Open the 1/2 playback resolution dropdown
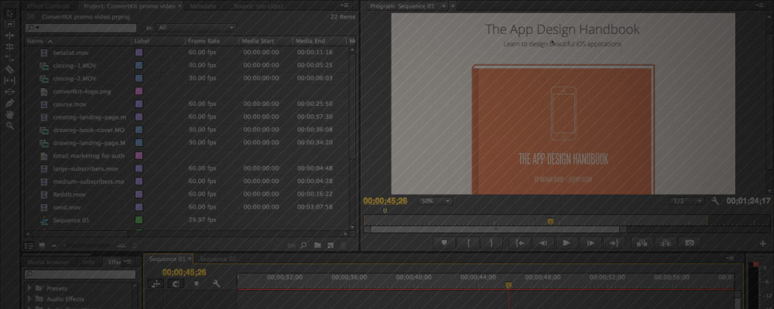 tap(687, 201)
